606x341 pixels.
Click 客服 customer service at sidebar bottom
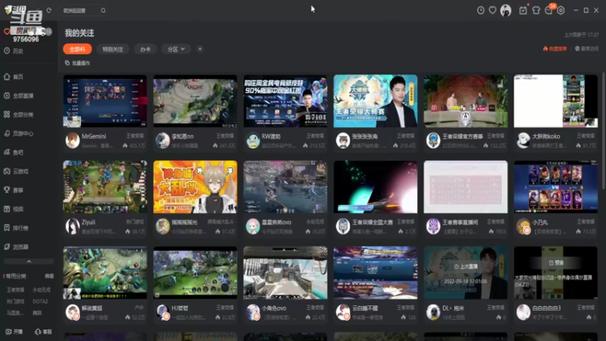tap(43, 332)
